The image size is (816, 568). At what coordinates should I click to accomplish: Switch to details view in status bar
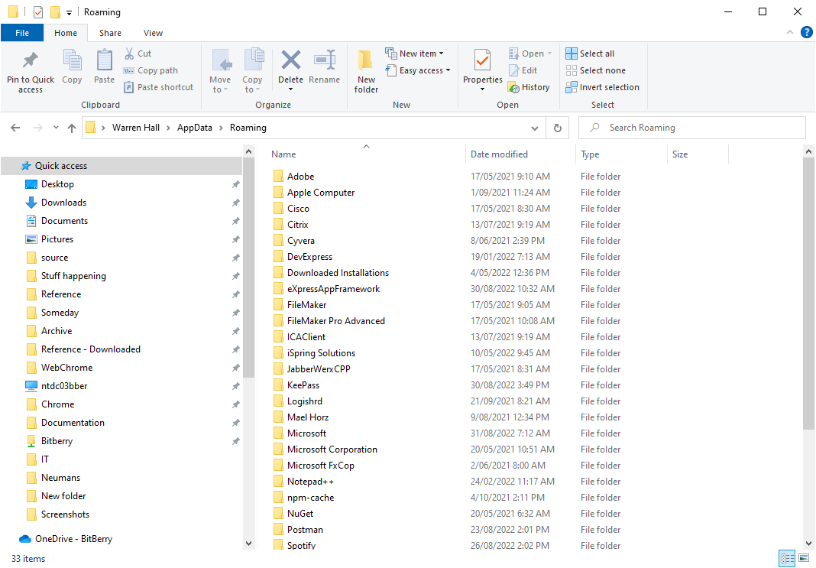(x=787, y=559)
